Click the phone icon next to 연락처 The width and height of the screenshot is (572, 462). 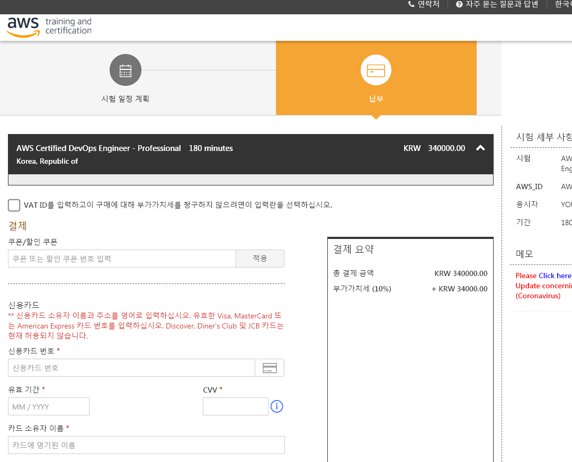[411, 4]
